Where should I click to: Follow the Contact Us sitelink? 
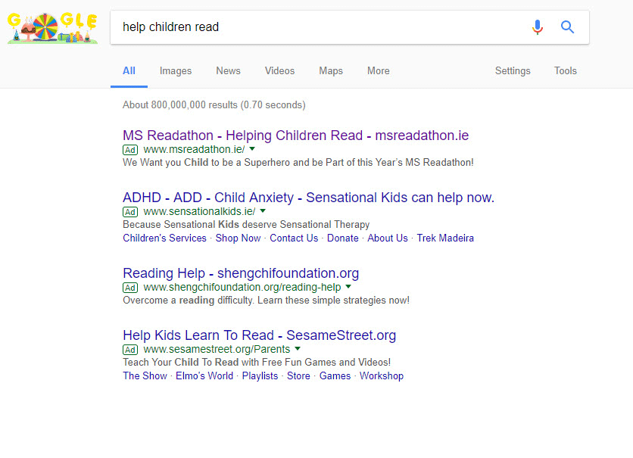click(294, 238)
